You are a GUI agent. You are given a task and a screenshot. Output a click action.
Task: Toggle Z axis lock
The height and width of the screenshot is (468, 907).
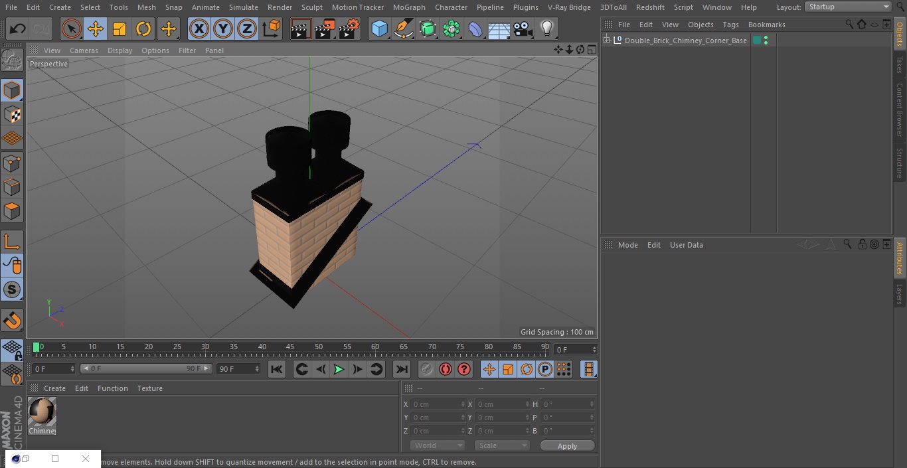[x=247, y=29]
